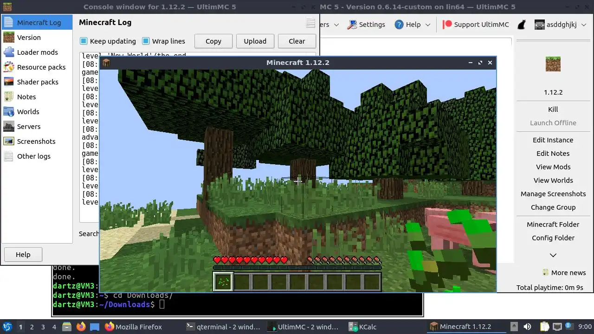Click Manage Screenshots in side panel
The height and width of the screenshot is (334, 594).
click(x=553, y=194)
